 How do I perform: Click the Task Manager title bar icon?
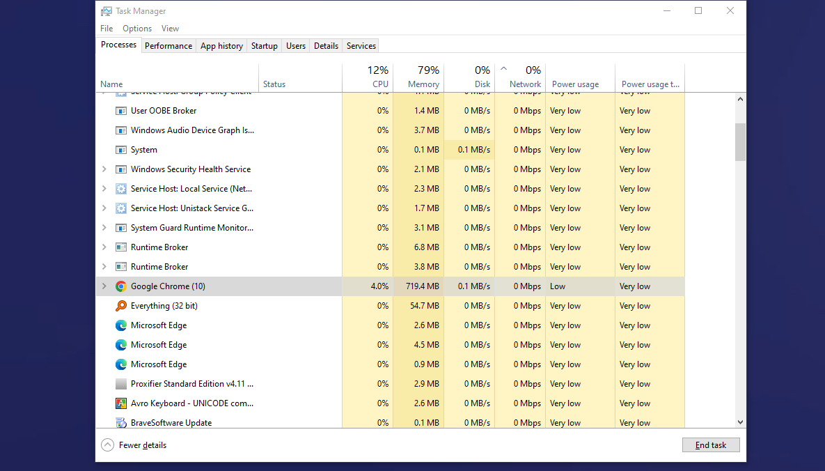pos(107,11)
